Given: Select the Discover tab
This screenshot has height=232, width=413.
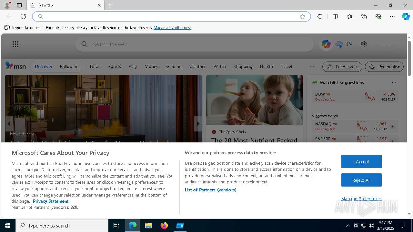Looking at the screenshot, I should click(44, 66).
